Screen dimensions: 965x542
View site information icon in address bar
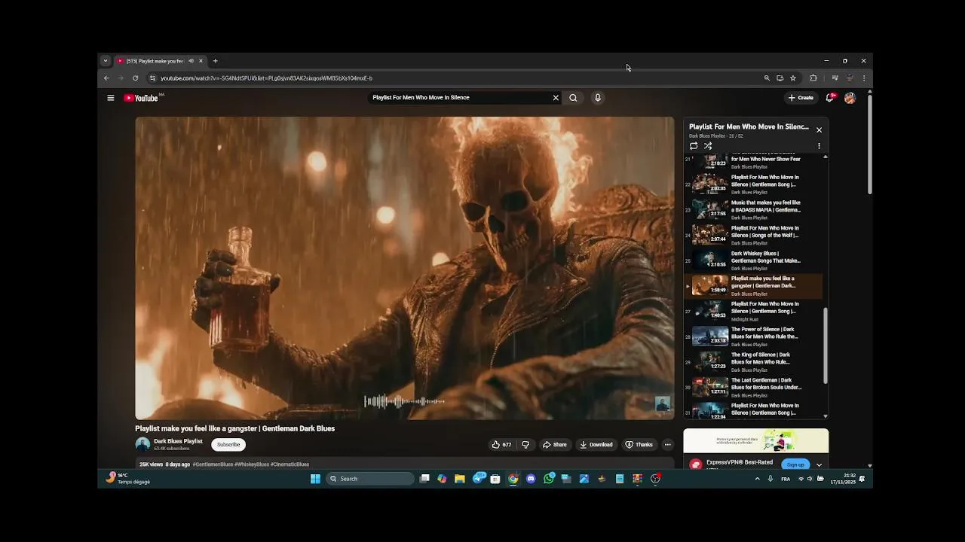click(152, 78)
